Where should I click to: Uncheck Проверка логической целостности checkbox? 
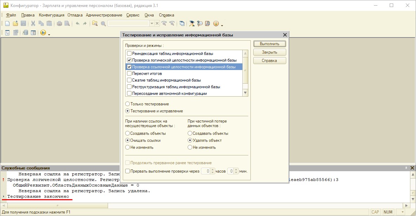(x=129, y=60)
